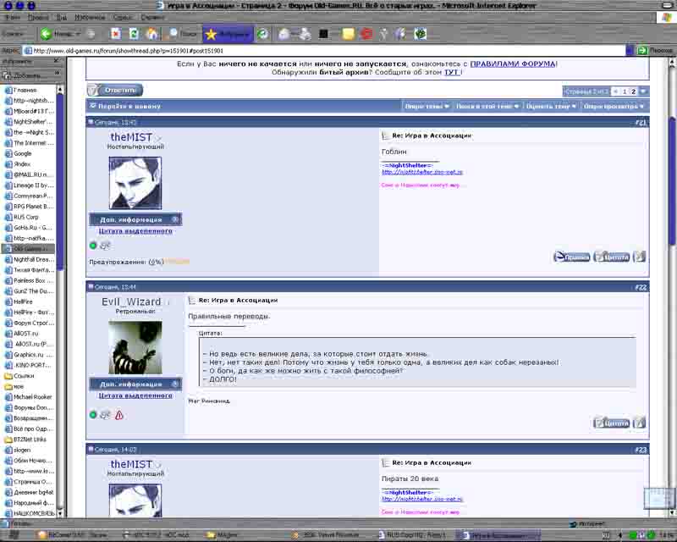677x542 pixels.
Task: Click the black square toolbar icon
Action: (x=323, y=34)
